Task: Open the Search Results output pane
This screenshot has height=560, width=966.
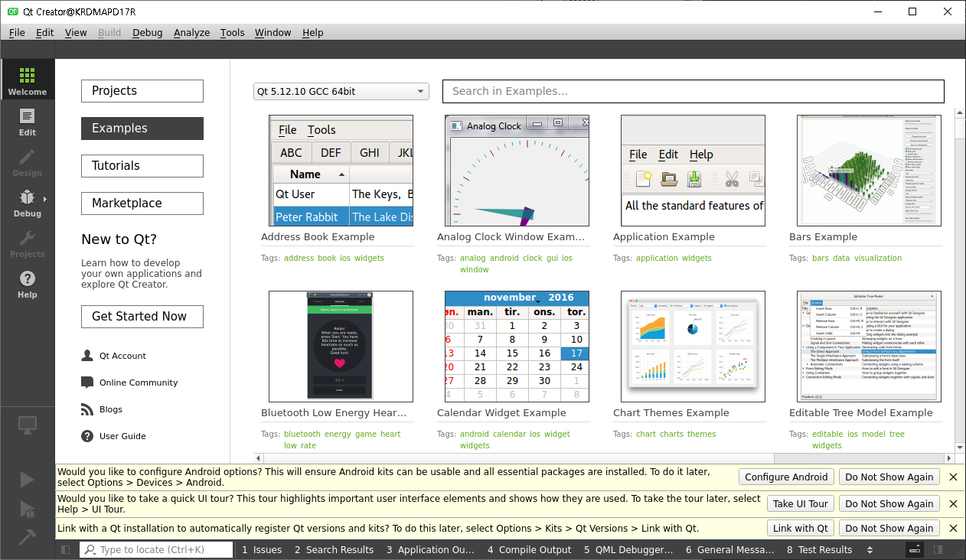Action: point(335,549)
